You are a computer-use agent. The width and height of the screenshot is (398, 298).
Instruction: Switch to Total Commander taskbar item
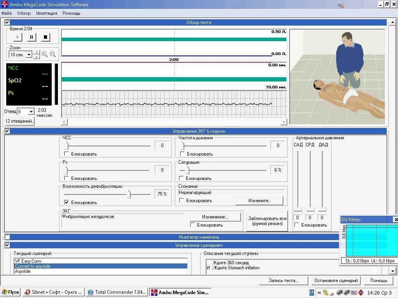[x=117, y=292]
